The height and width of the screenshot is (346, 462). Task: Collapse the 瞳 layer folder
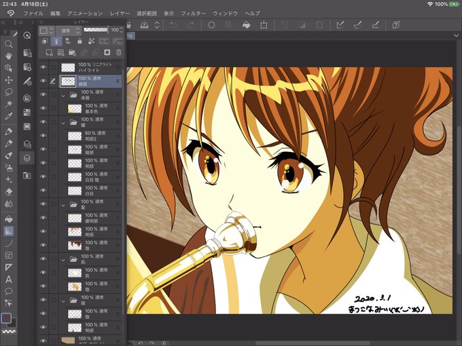(x=63, y=123)
